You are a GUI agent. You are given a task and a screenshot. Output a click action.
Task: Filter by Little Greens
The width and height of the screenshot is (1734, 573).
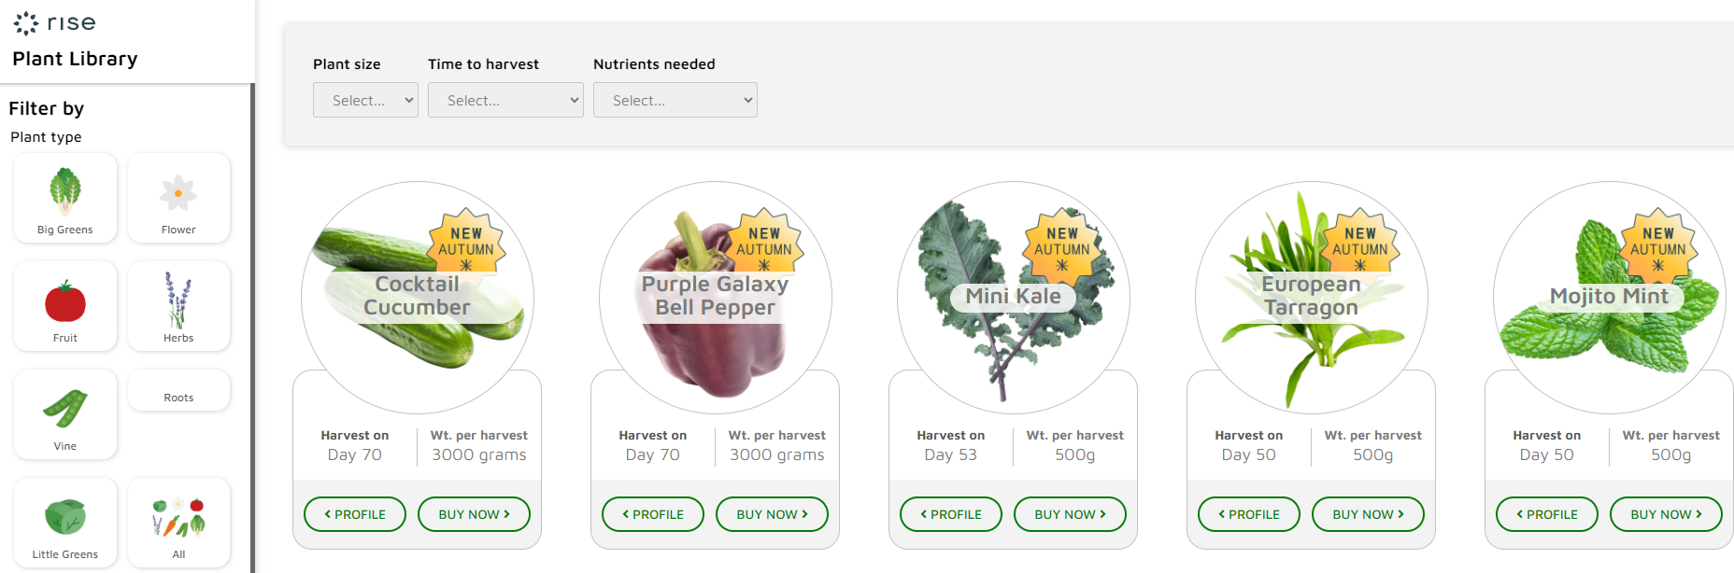(65, 522)
